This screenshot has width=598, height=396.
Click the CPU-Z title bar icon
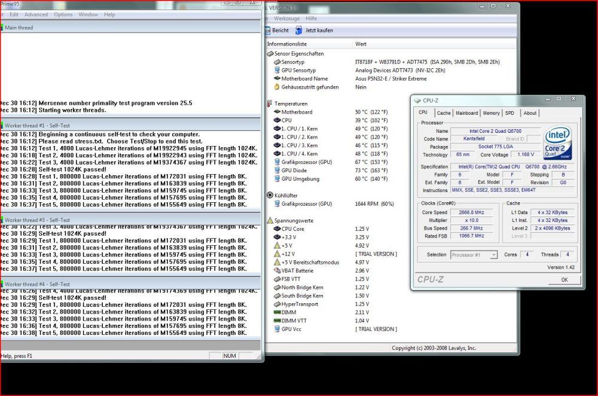[x=417, y=100]
